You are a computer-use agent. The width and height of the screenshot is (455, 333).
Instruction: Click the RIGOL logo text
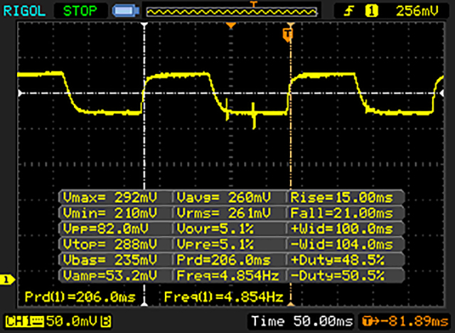pyautogui.click(x=24, y=11)
